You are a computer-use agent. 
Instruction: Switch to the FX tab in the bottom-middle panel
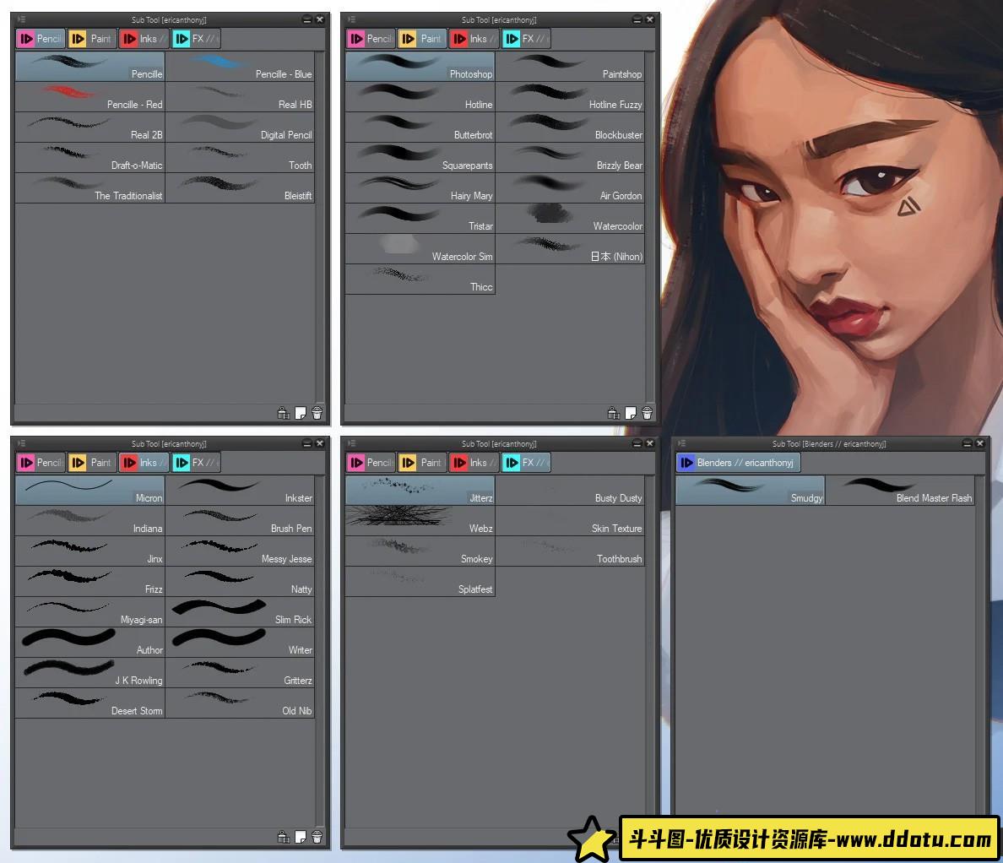[x=526, y=462]
